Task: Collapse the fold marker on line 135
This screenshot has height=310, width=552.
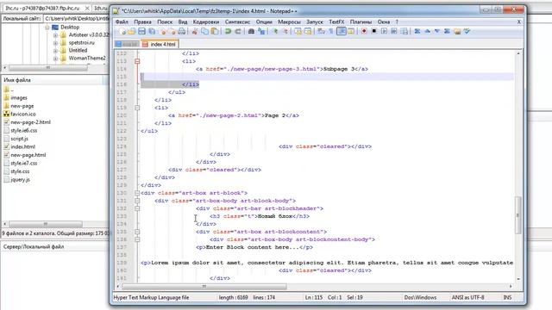Action: (137, 232)
